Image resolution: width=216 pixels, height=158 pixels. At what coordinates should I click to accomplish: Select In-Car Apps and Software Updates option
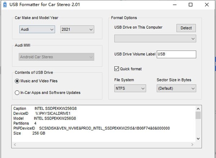[x=48, y=92]
